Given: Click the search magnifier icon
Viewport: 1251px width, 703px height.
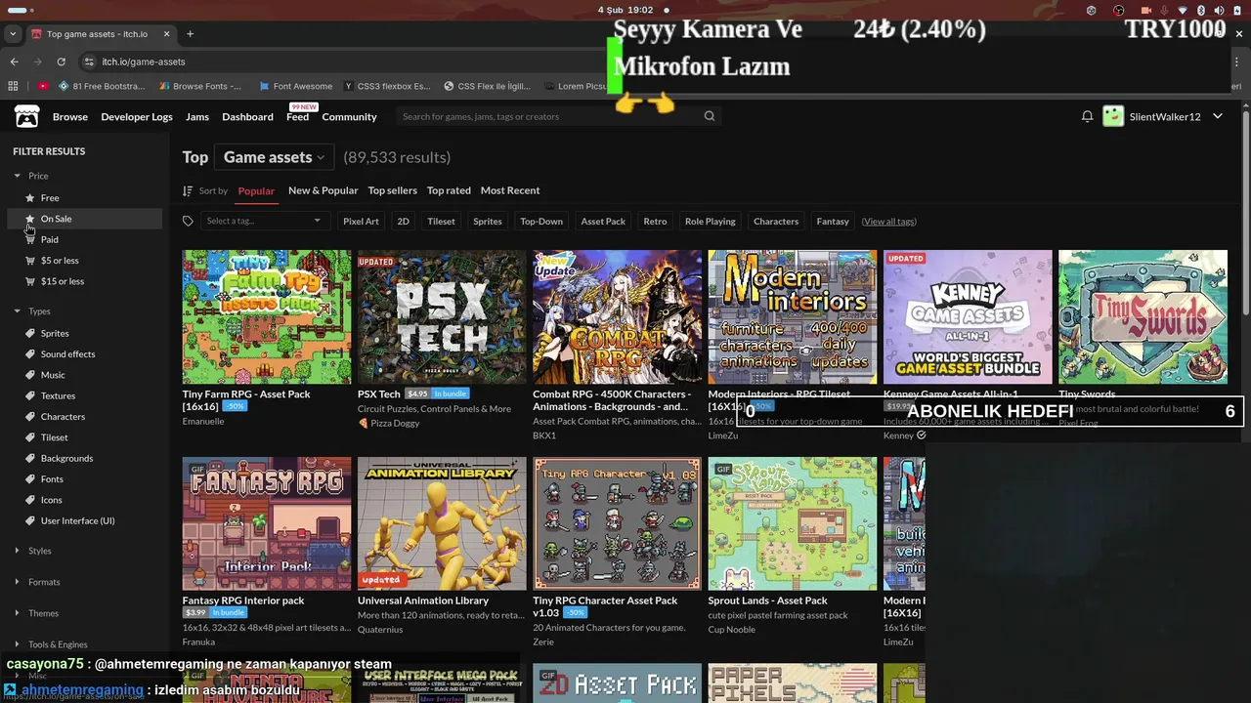Looking at the screenshot, I should 710,116.
